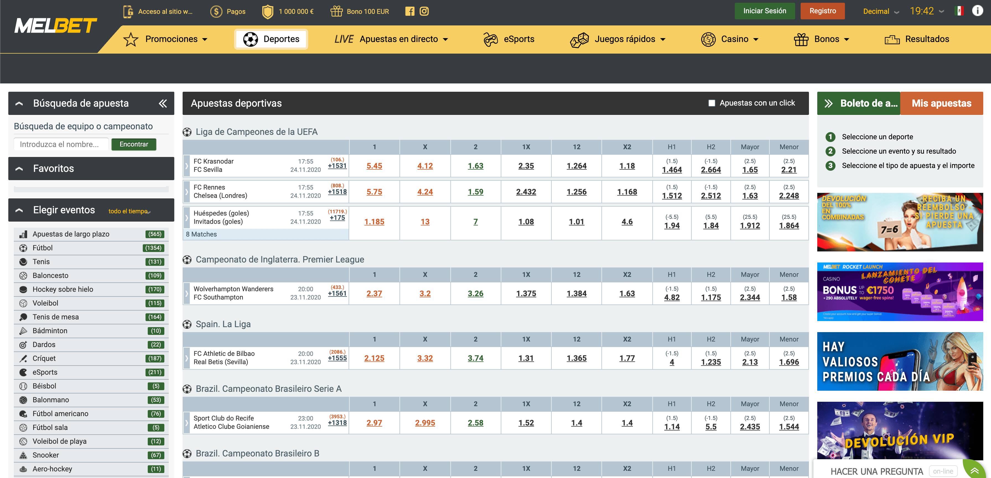991x478 pixels.
Task: Select Aero-hockey in sports list
Action: (x=91, y=469)
